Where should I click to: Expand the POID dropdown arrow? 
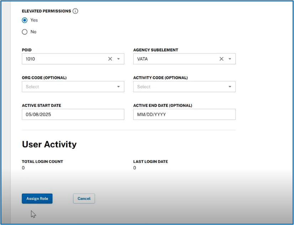pos(118,59)
